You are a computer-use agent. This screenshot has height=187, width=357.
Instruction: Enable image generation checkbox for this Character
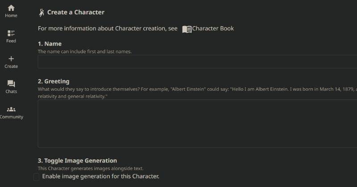(37, 177)
